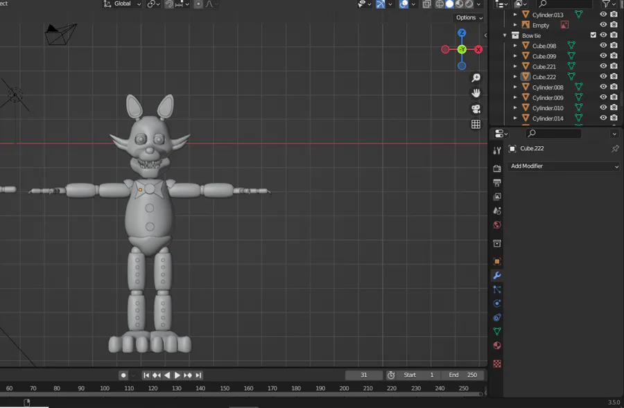Select Empty object in the outliner

(x=540, y=26)
